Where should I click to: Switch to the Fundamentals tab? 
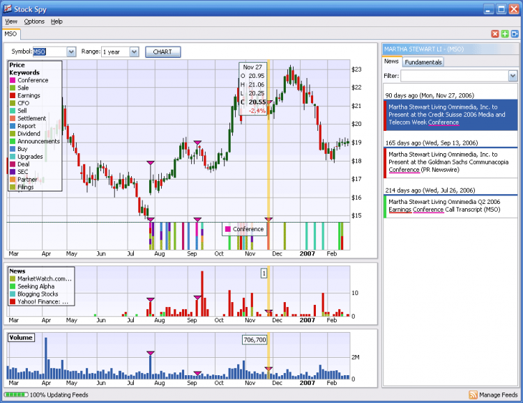[x=423, y=62]
